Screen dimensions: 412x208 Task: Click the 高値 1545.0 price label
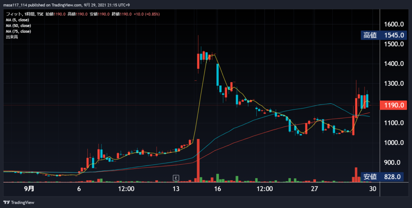click(383, 35)
